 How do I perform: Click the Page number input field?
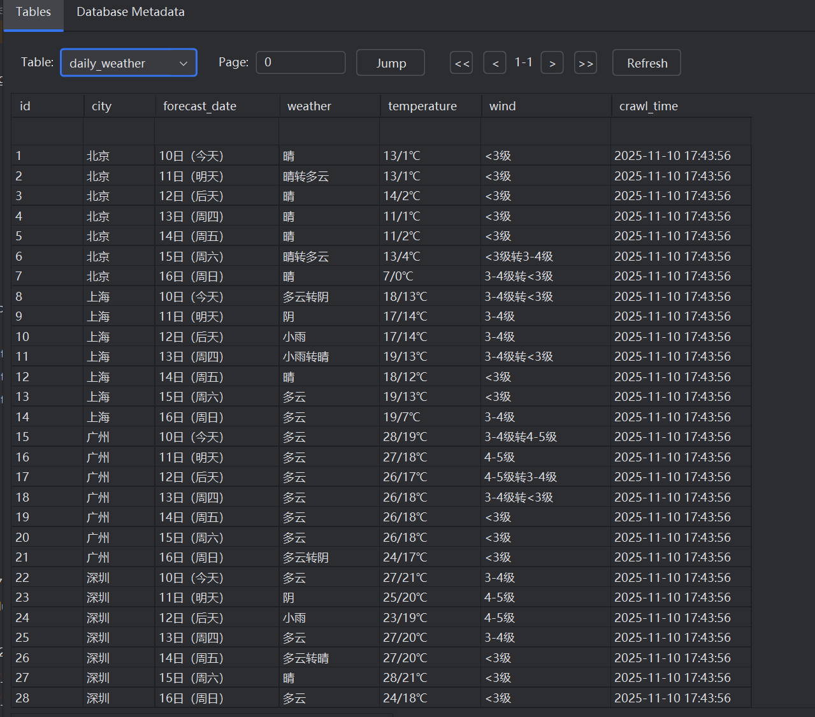(301, 62)
